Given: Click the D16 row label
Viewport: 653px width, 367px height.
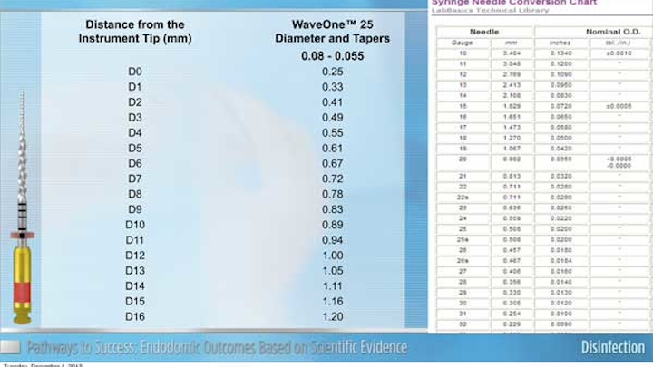Looking at the screenshot, I should 135,316.
